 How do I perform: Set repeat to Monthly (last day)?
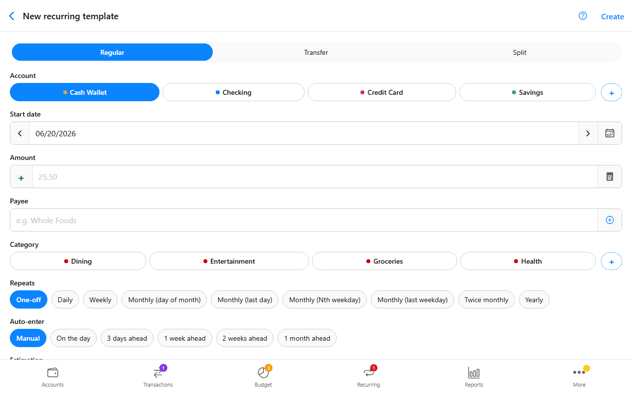tap(245, 300)
